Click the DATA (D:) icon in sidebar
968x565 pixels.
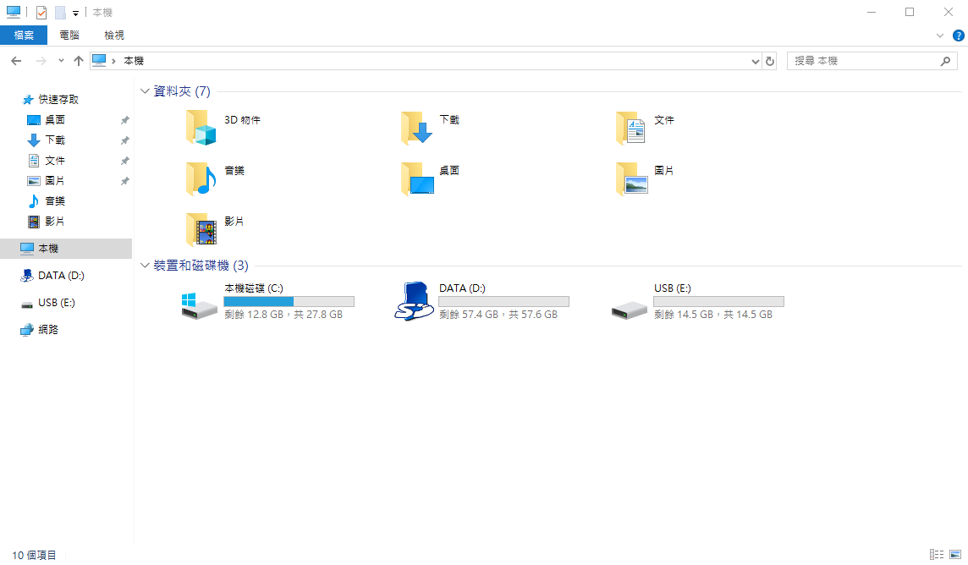tap(26, 276)
